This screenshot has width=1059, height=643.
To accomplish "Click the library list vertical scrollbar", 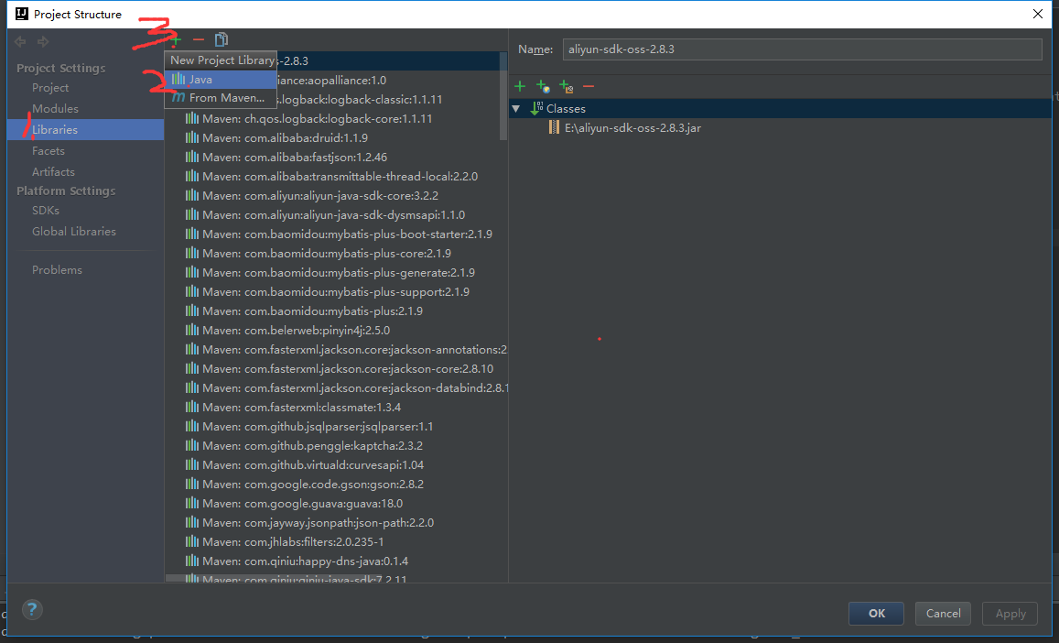I will [503, 96].
